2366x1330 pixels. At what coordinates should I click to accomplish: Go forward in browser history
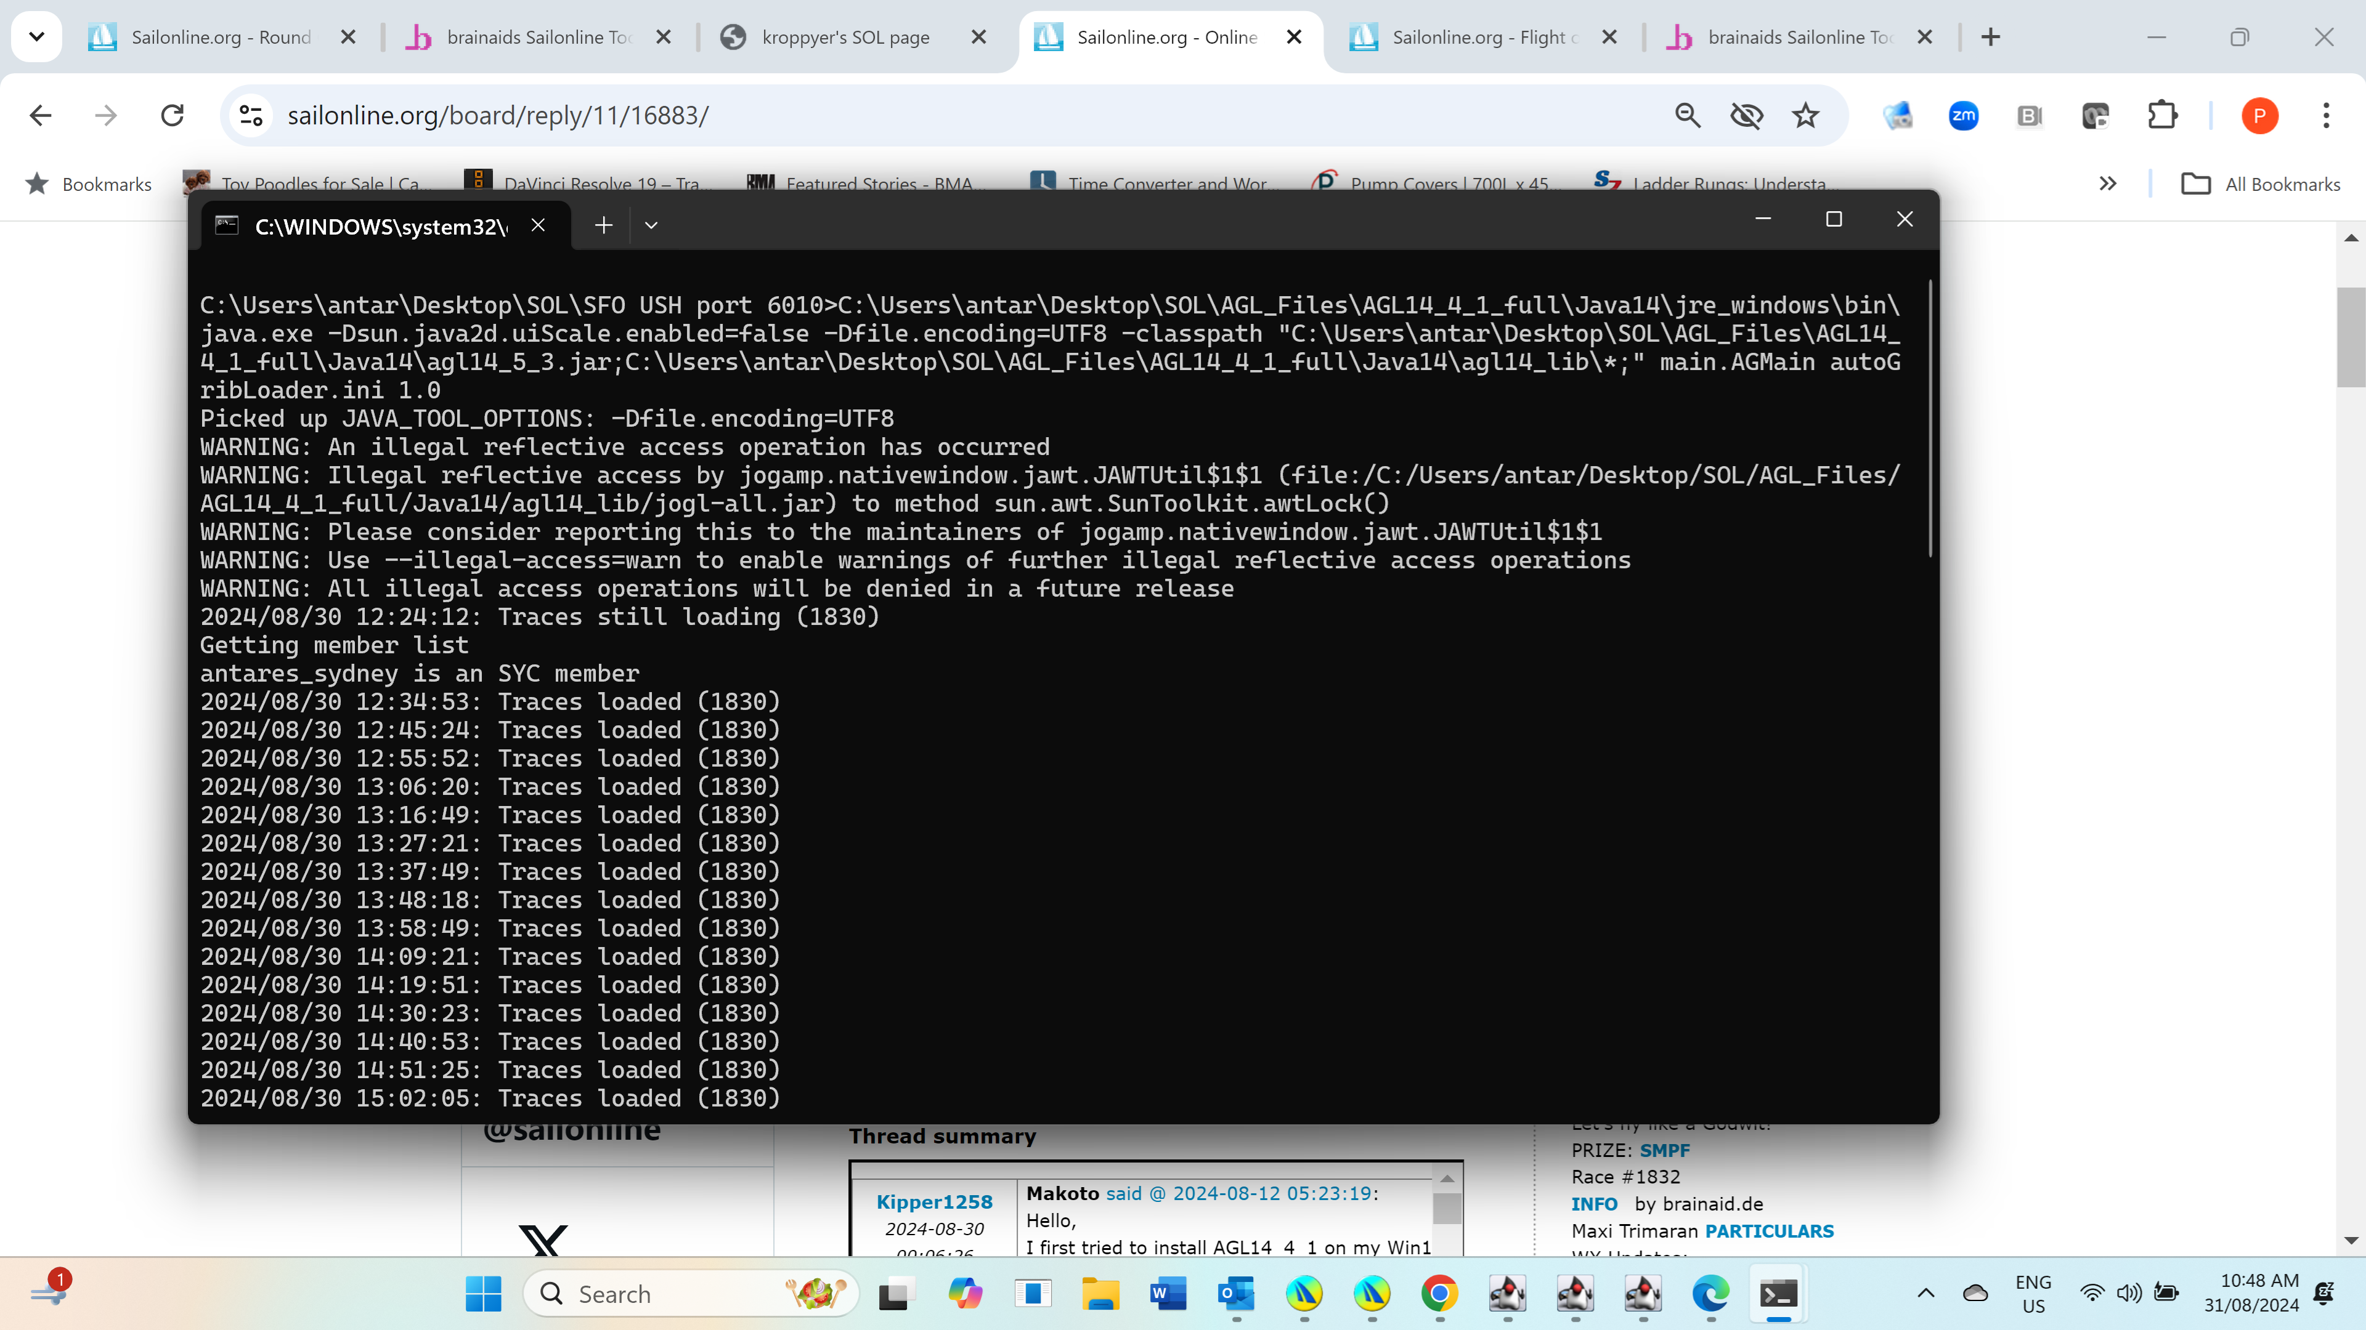point(107,116)
